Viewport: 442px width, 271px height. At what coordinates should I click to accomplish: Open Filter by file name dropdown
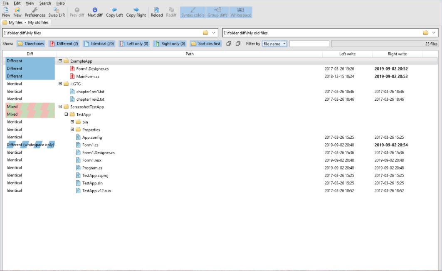(x=274, y=44)
